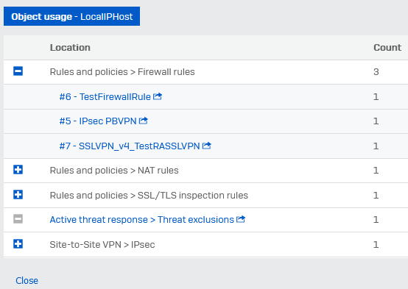Open external link icon after Threat exclusions
The width and height of the screenshot is (408, 289).
241,219
